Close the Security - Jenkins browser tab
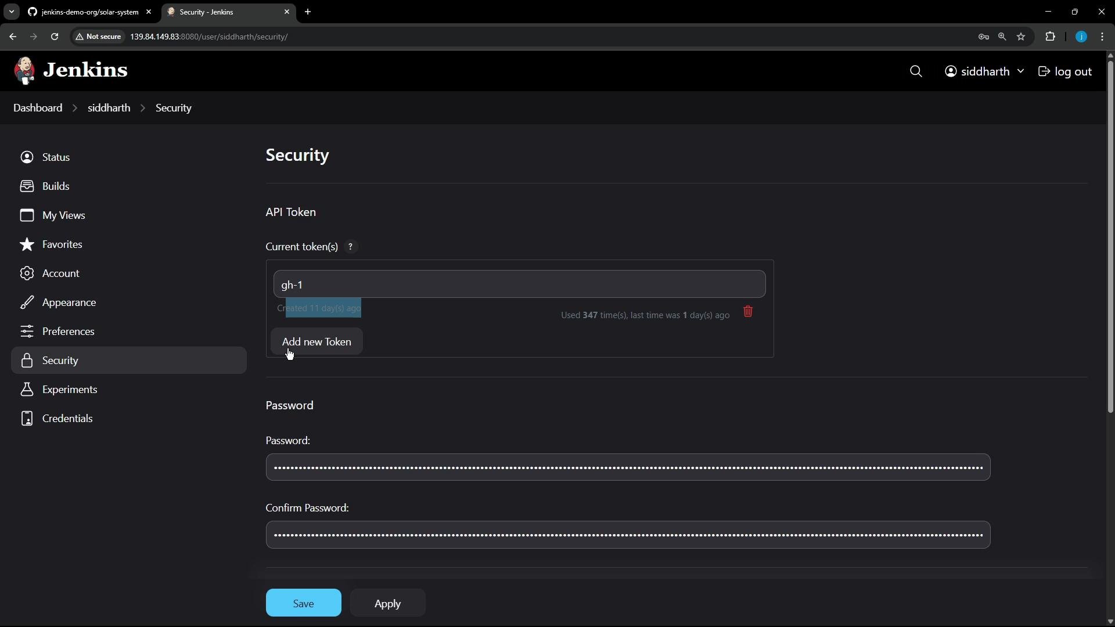Image resolution: width=1115 pixels, height=627 pixels. [287, 12]
